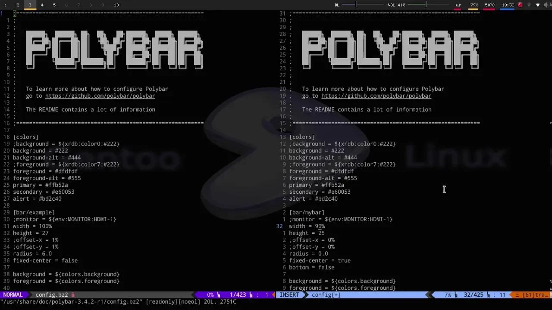Screen dimensions: 552x310
Task: Open the polybar GitHub link in right pane
Action: tap(376, 96)
